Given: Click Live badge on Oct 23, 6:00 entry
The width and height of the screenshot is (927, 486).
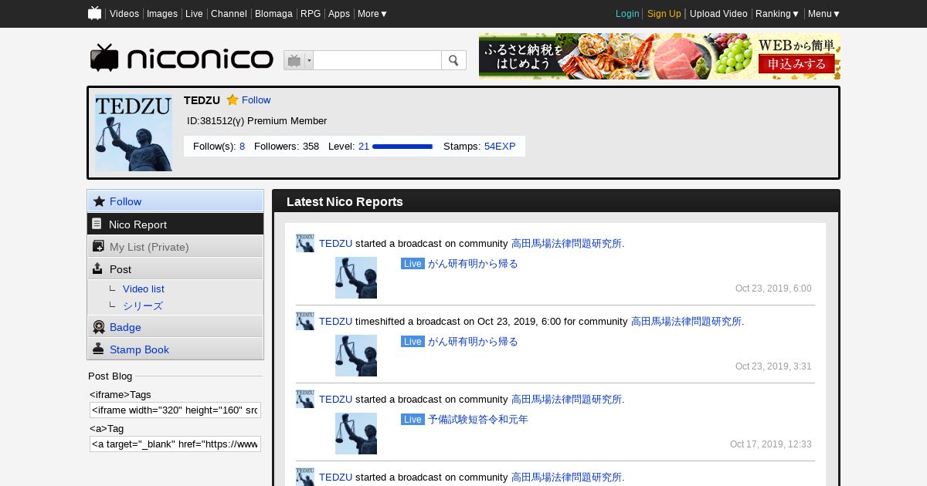Looking at the screenshot, I should click(x=413, y=264).
